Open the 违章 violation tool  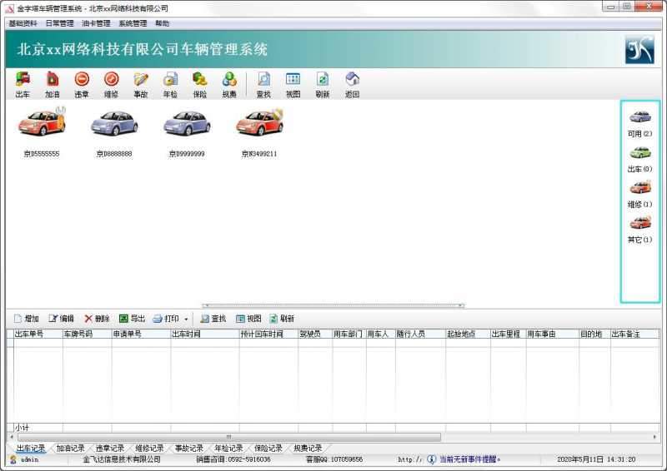click(x=82, y=85)
